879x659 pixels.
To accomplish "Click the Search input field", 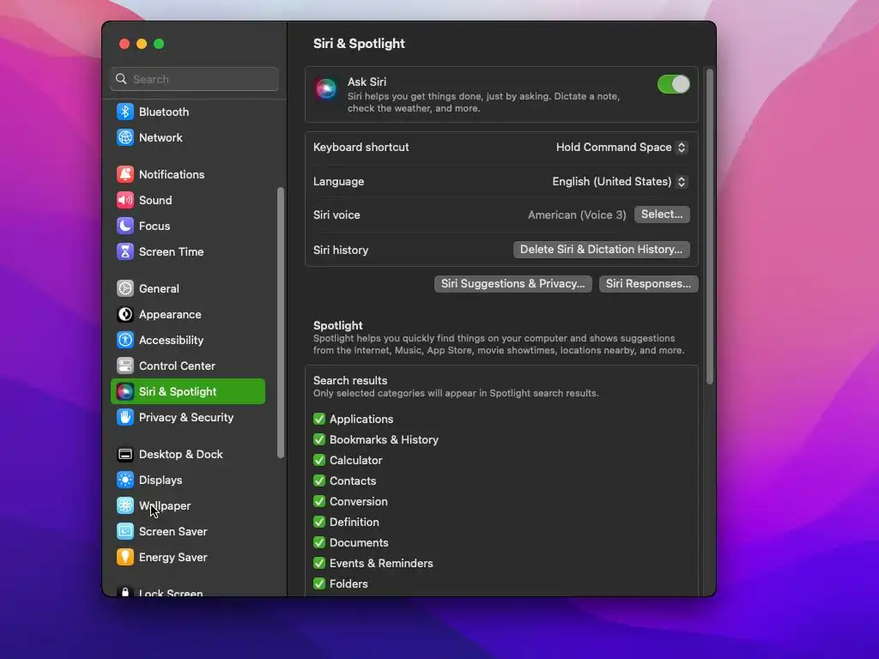I will point(195,79).
